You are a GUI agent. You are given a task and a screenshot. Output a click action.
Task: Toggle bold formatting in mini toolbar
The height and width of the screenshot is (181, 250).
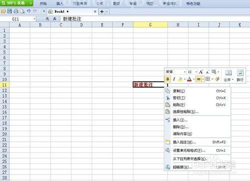point(167,79)
